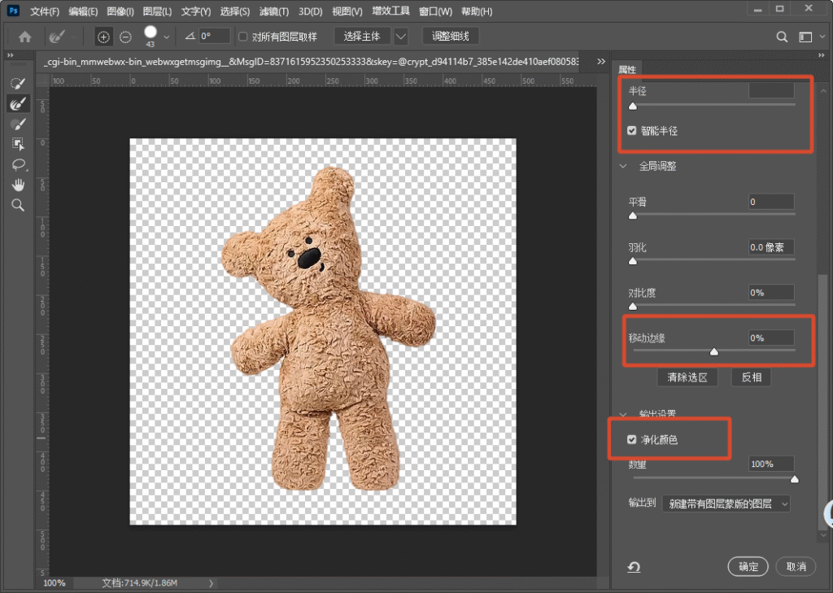This screenshot has height=593, width=833.
Task: Show hidden document tabs with double-arrow
Action: coord(601,62)
